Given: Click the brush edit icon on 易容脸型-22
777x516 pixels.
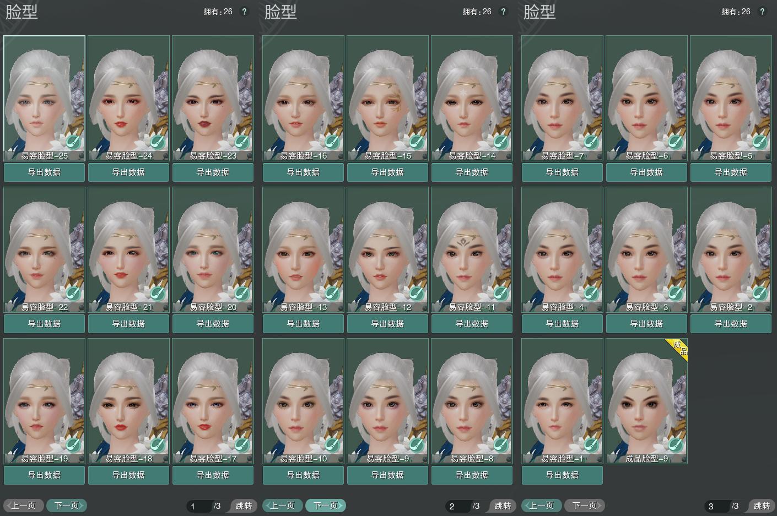Looking at the screenshot, I should tap(73, 294).
